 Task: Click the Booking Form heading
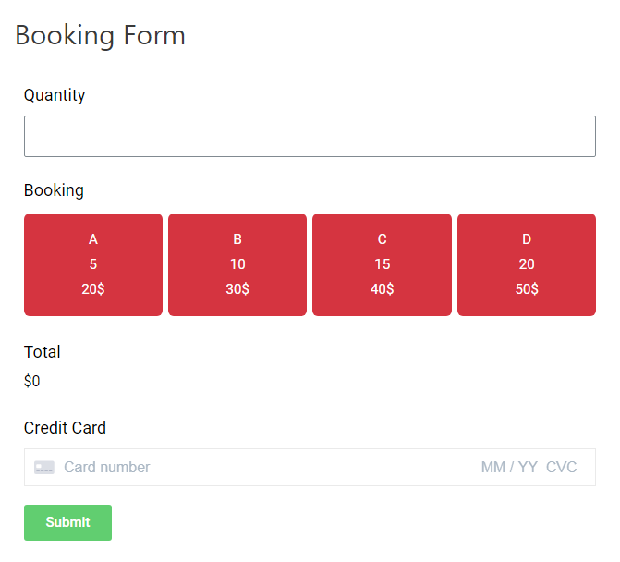click(x=100, y=36)
